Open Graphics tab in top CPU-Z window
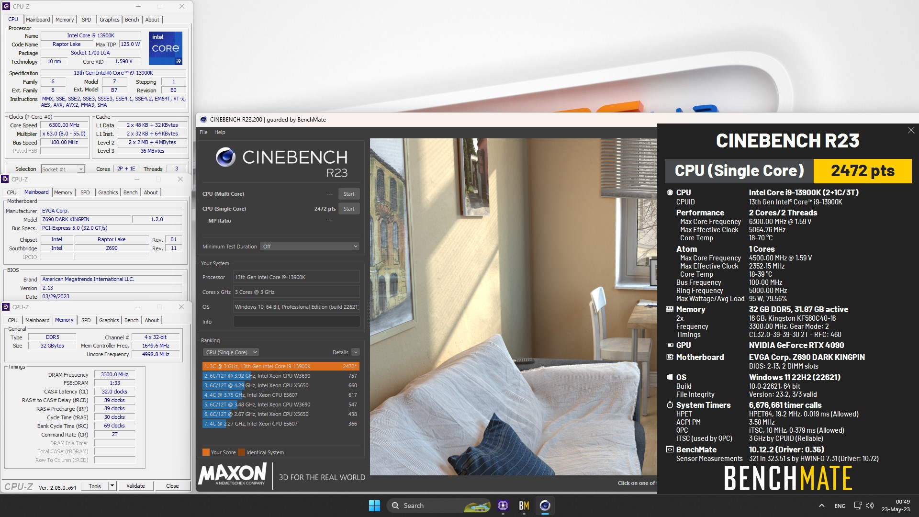Viewport: 919px width, 517px height. 110,20
